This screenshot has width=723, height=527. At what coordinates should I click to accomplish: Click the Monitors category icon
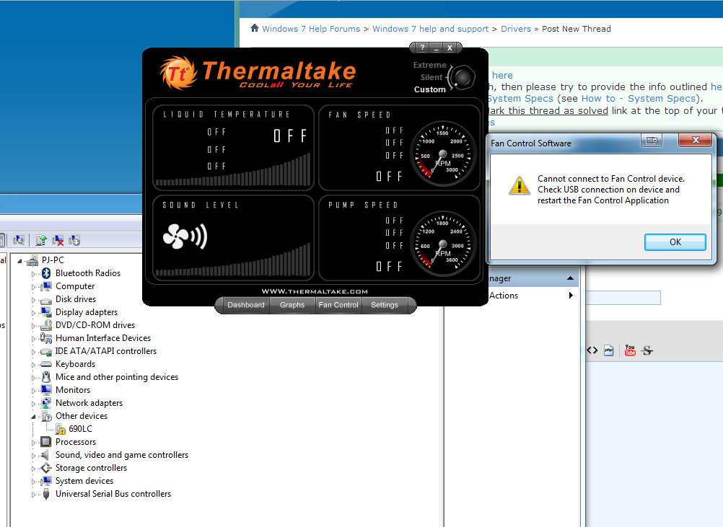[45, 390]
